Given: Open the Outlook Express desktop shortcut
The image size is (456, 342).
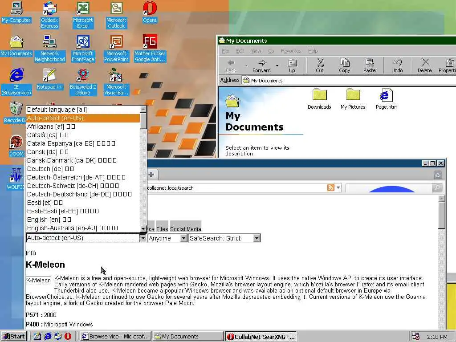Looking at the screenshot, I should pyautogui.click(x=49, y=15).
